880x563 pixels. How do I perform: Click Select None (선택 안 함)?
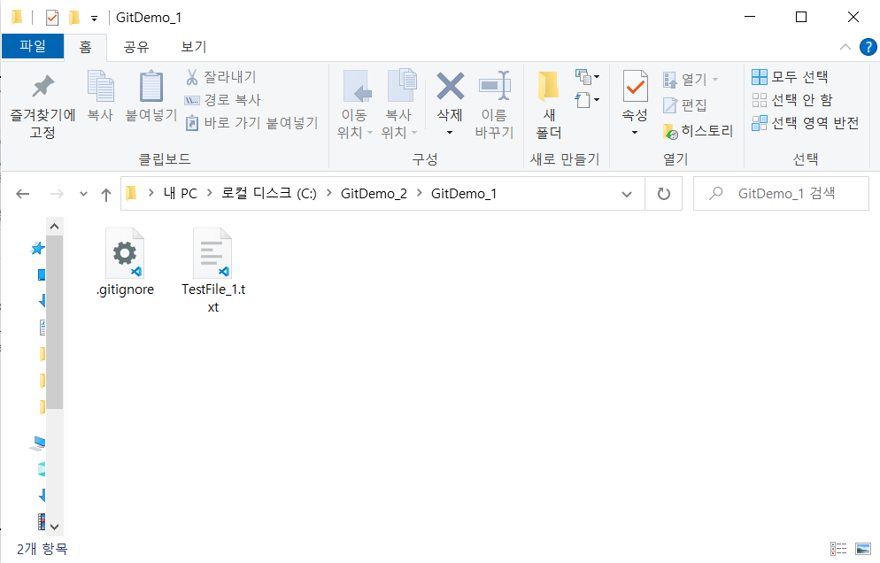(x=791, y=100)
